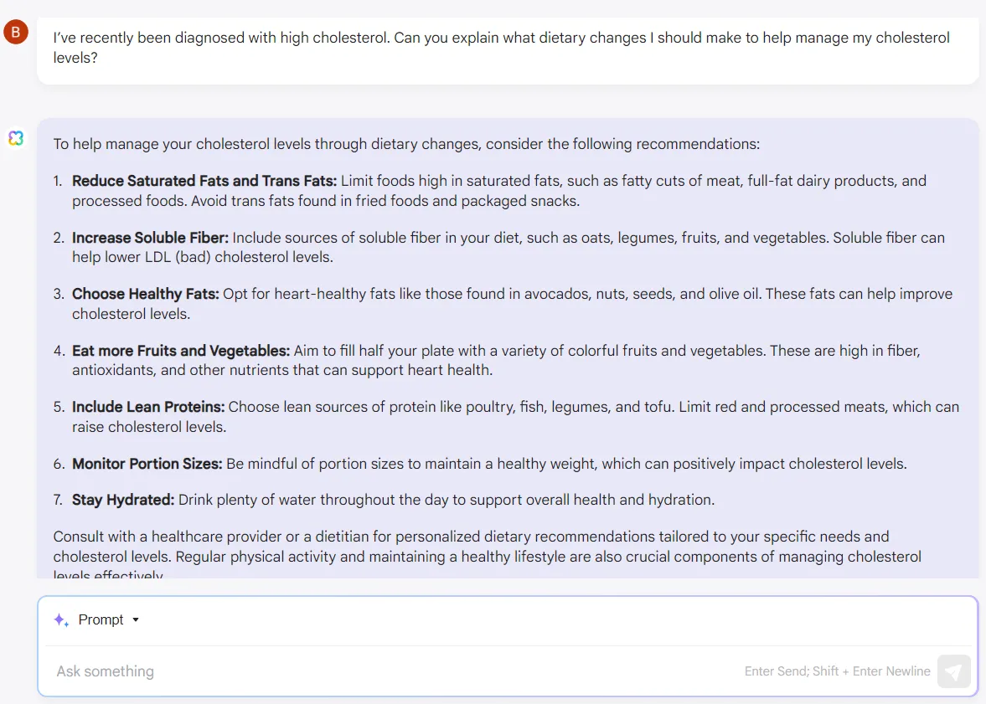Screen dimensions: 986x704
Task: Click the paper-plane send button
Action: [953, 671]
